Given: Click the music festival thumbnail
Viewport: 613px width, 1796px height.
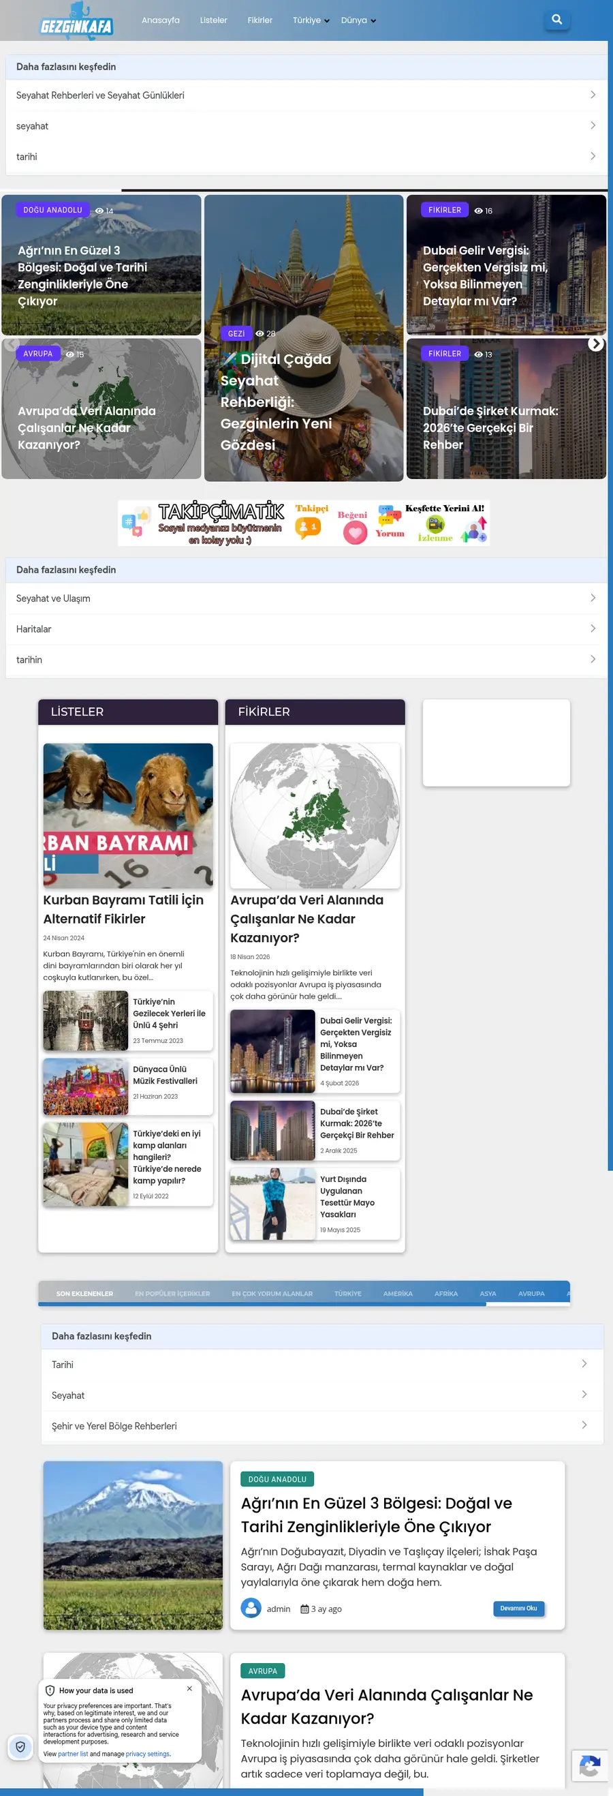Looking at the screenshot, I should click(86, 1086).
